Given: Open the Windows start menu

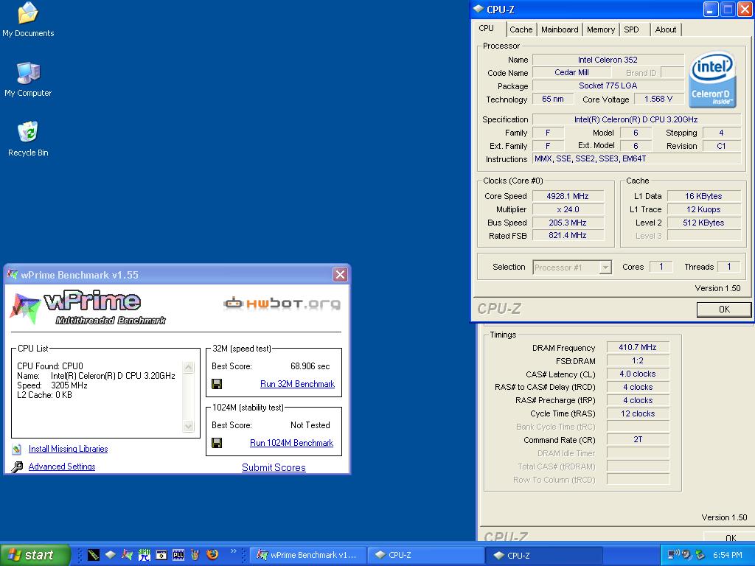Looking at the screenshot, I should pyautogui.click(x=35, y=555).
